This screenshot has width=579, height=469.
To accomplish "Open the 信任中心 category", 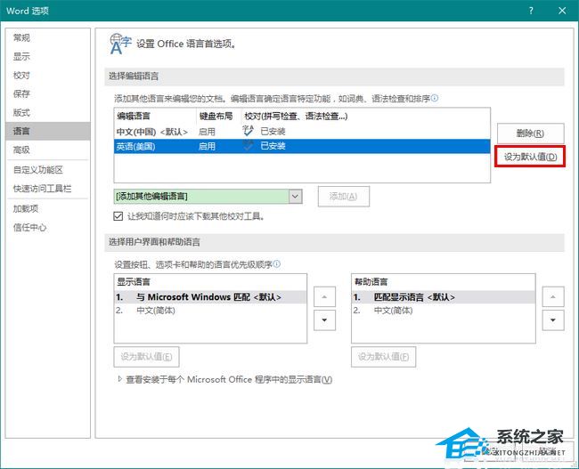I will [29, 227].
